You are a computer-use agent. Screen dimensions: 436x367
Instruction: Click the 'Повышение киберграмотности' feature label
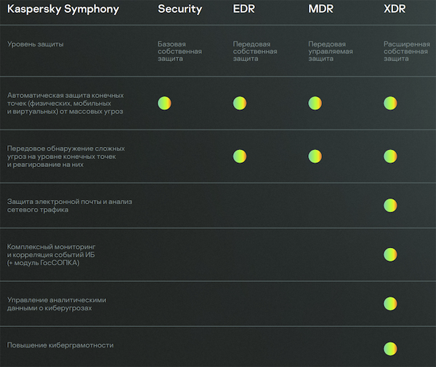point(60,345)
